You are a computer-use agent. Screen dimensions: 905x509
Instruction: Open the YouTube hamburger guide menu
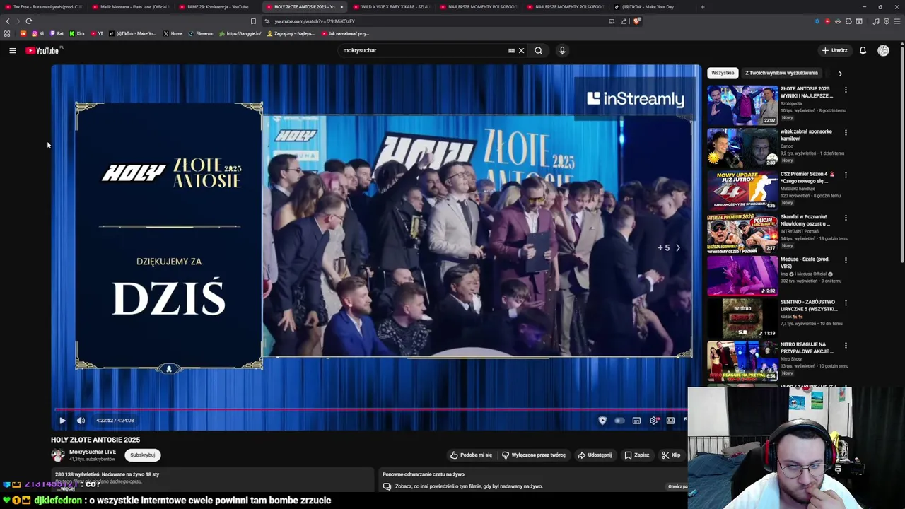[x=12, y=50]
